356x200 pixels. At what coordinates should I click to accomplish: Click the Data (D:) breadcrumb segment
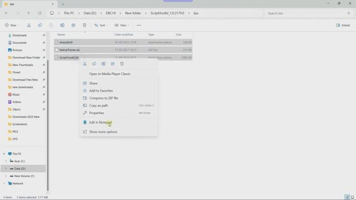[x=90, y=13]
